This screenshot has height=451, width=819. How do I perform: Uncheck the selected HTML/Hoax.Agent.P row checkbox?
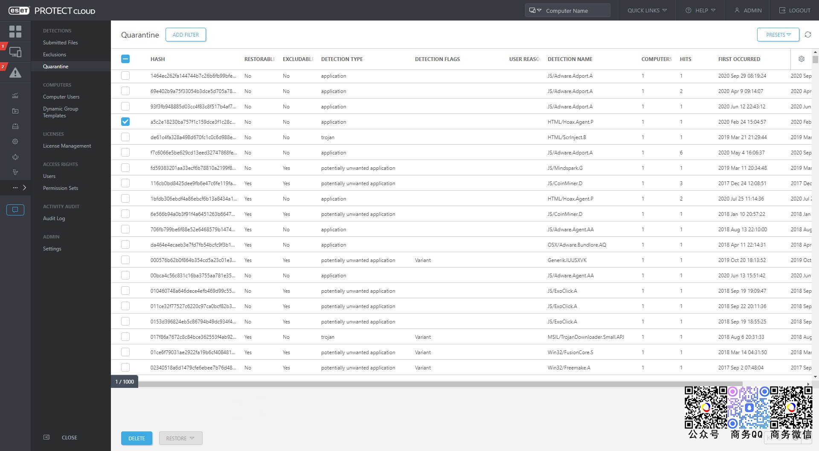[125, 122]
